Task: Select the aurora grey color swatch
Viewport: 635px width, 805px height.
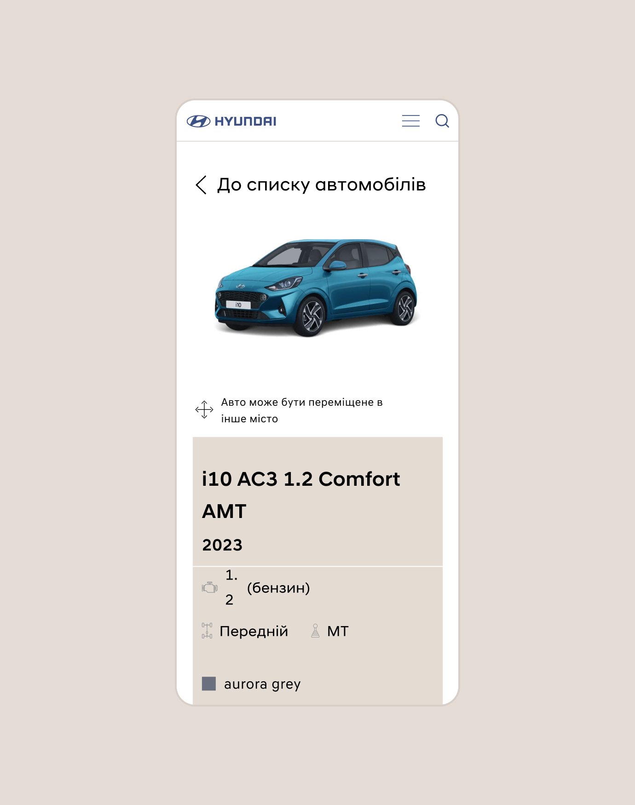Action: (209, 684)
